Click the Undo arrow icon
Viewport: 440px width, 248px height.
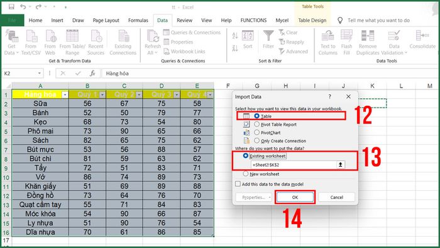point(23,7)
